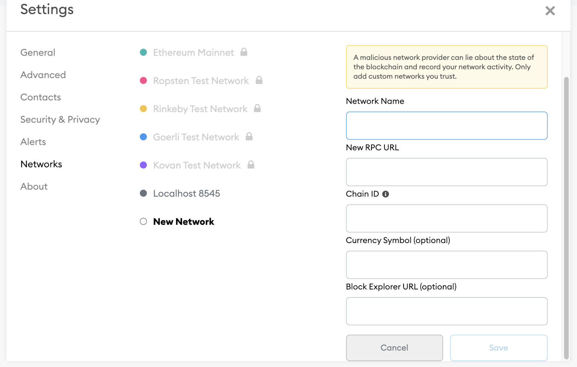The height and width of the screenshot is (367, 577).
Task: Open the Contacts section
Action: pyautogui.click(x=40, y=97)
